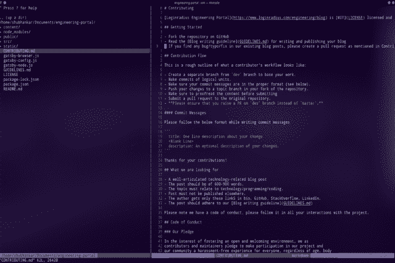Click the '#### Commit Messages' heading
This screenshot has width=395, height=263.
point(185,113)
